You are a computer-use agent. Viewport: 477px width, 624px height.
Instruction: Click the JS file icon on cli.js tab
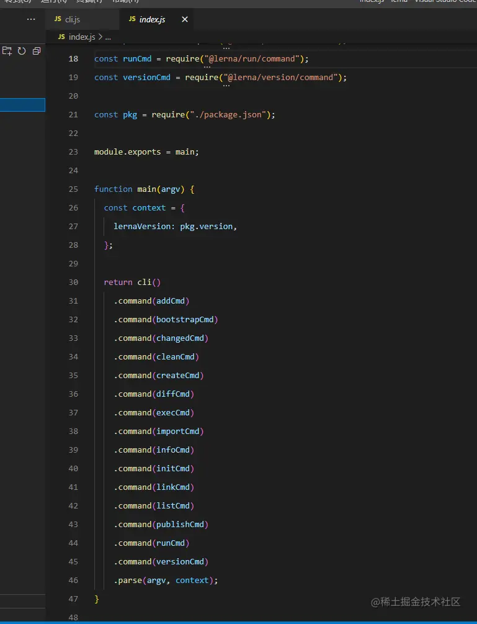[58, 19]
